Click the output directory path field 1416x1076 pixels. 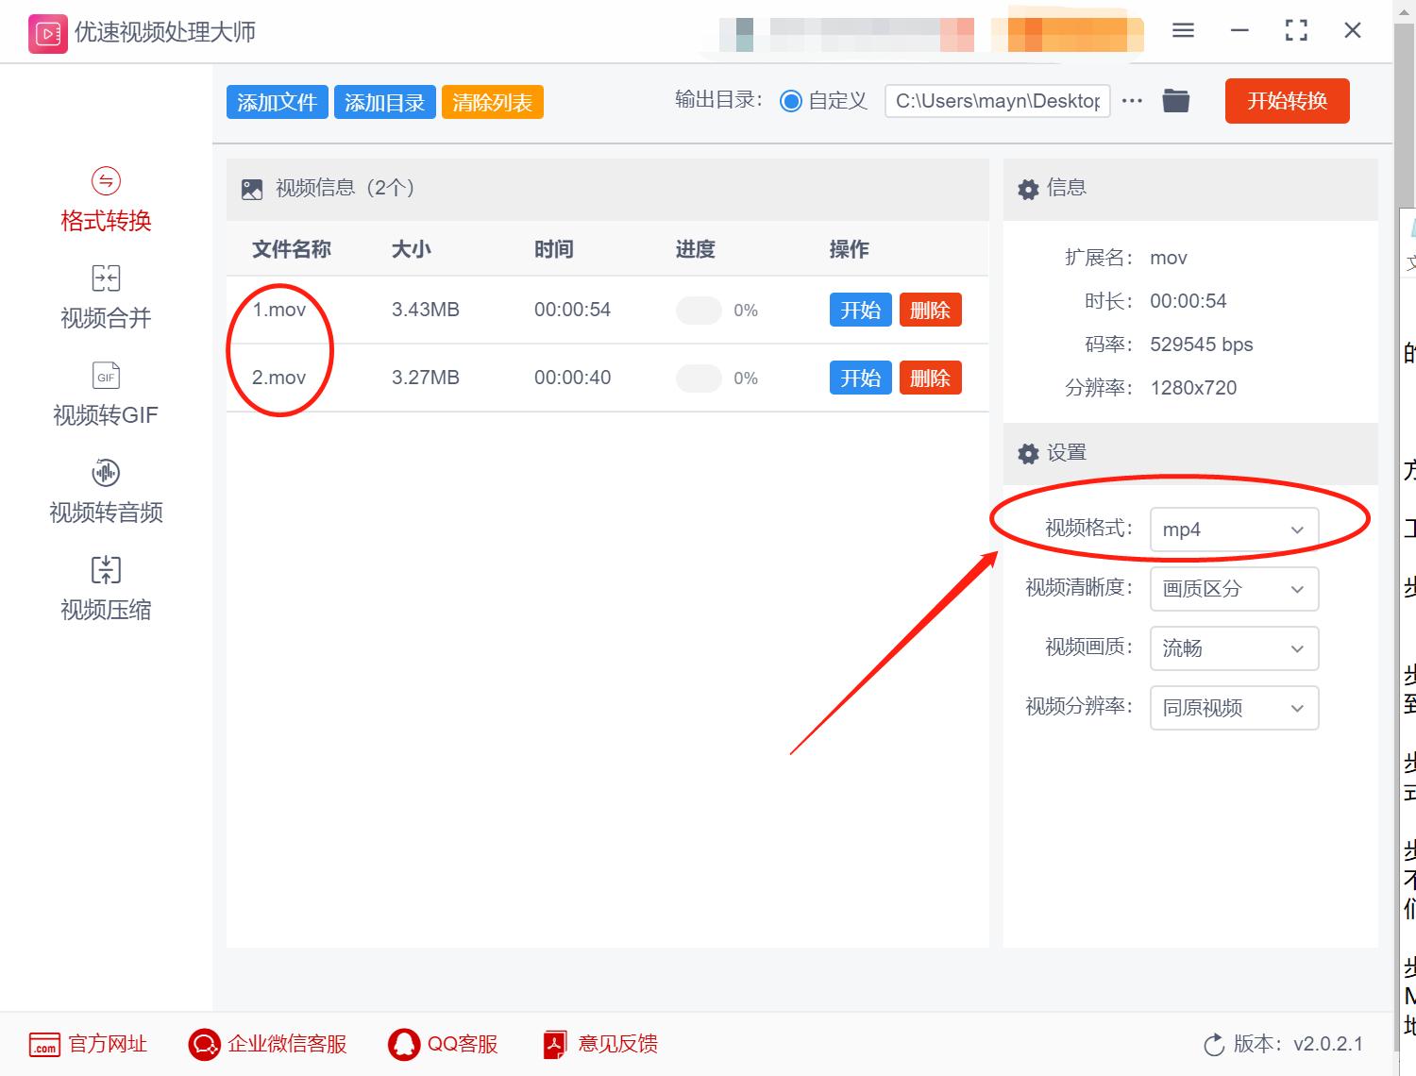[x=997, y=100]
